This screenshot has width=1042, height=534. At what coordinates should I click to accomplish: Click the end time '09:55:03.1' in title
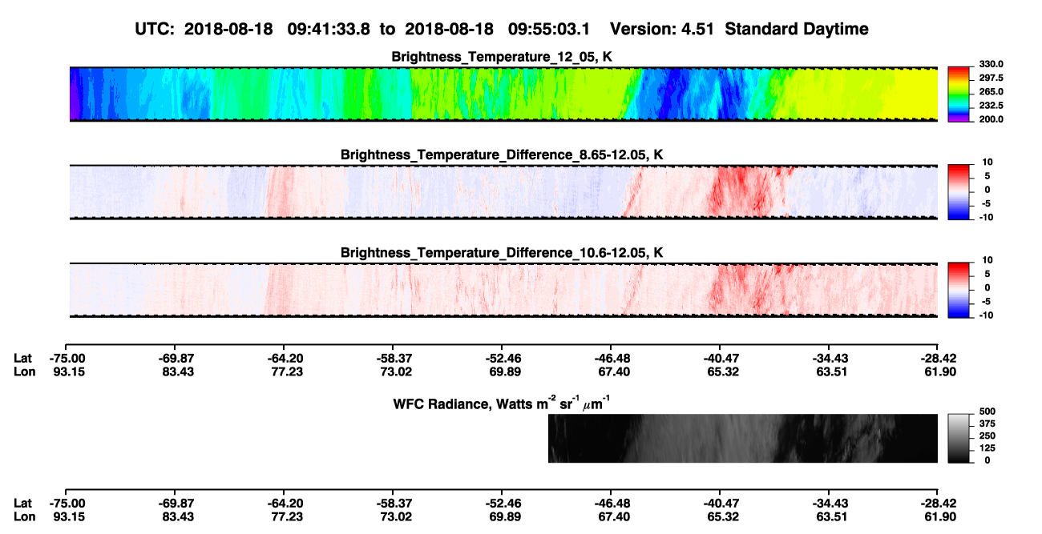click(x=549, y=29)
